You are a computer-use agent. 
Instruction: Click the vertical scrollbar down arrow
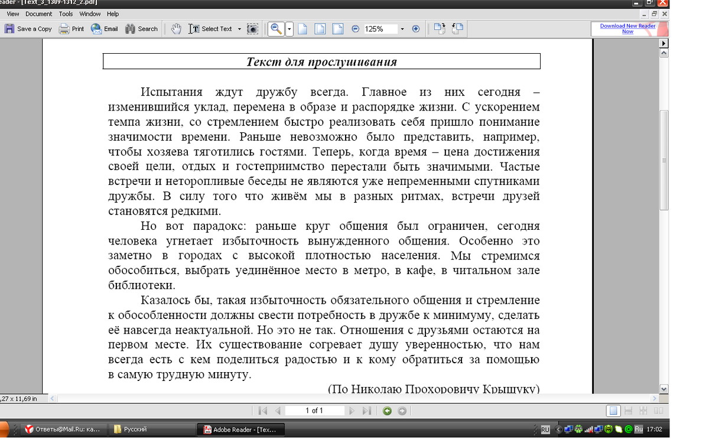(x=664, y=389)
